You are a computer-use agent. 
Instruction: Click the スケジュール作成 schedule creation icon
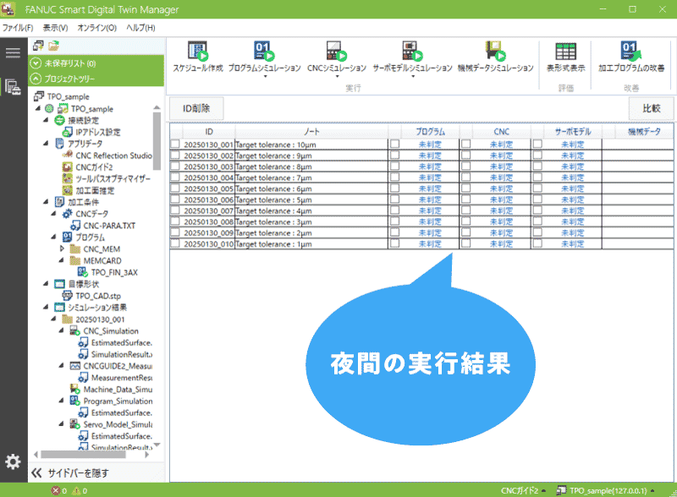pos(197,52)
